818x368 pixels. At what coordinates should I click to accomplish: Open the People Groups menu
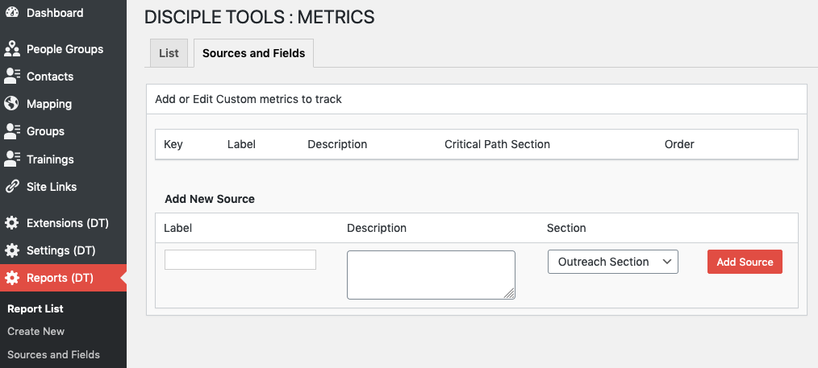click(x=63, y=49)
